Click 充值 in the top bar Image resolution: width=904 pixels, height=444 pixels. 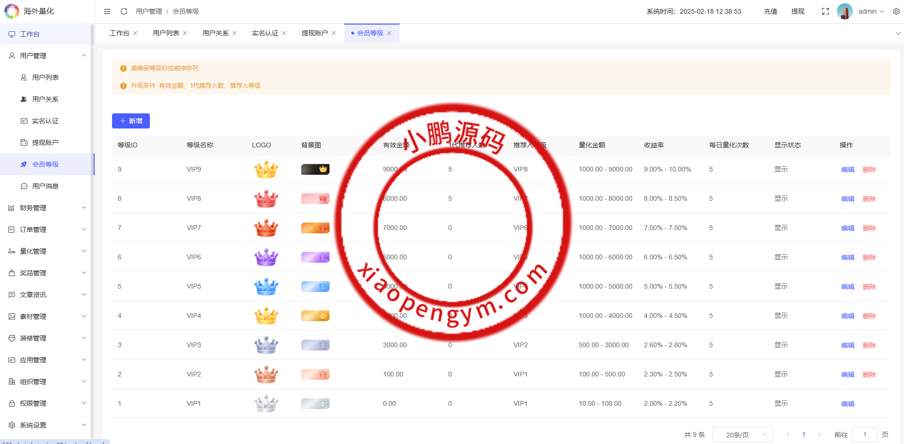(770, 11)
